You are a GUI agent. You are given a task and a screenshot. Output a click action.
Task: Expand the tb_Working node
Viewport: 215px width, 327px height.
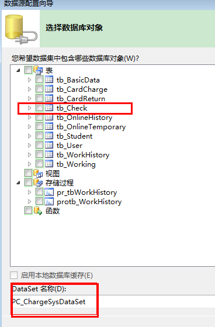29,164
